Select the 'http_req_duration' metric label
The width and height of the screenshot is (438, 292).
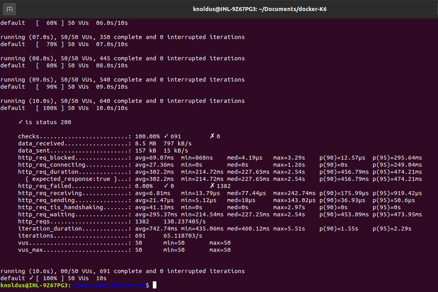pos(48,172)
